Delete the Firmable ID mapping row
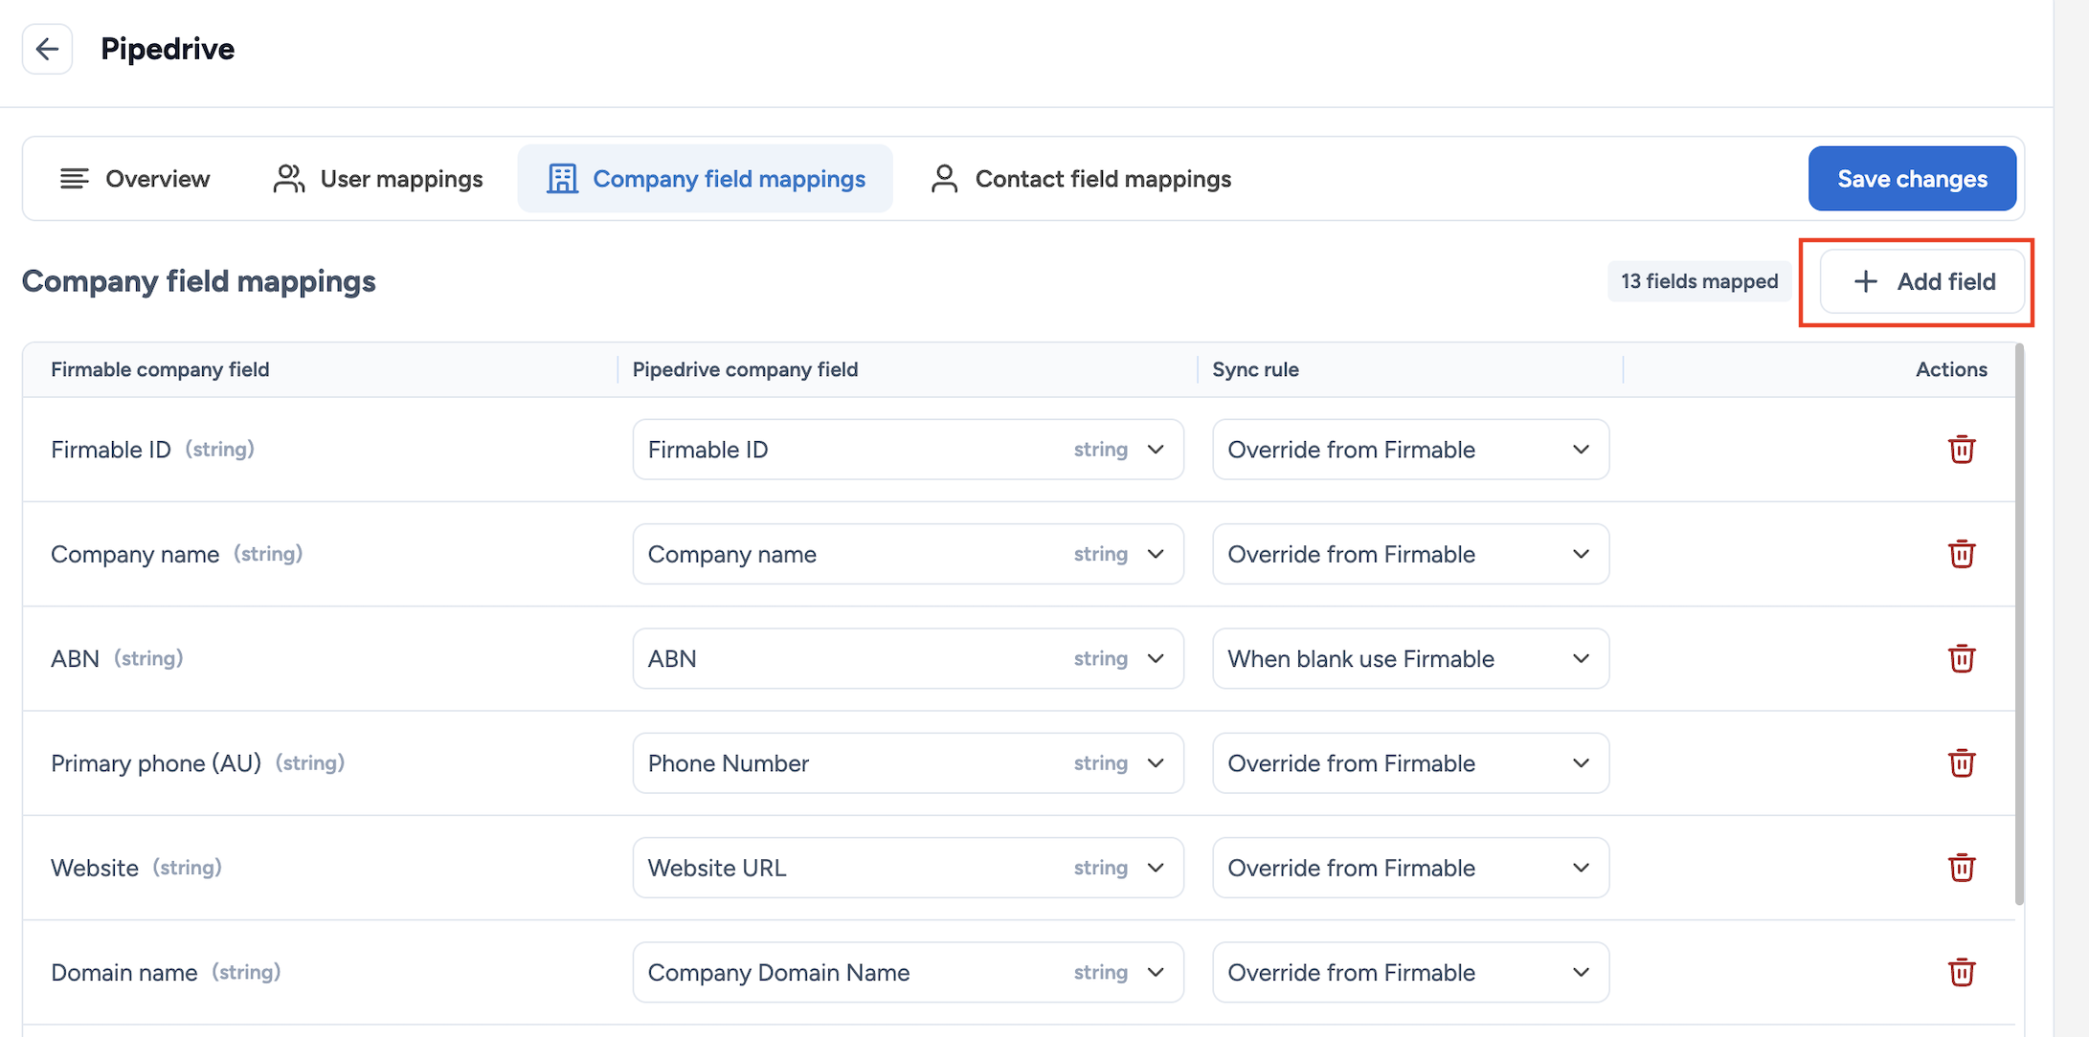The height and width of the screenshot is (1037, 2089). pyautogui.click(x=1961, y=450)
